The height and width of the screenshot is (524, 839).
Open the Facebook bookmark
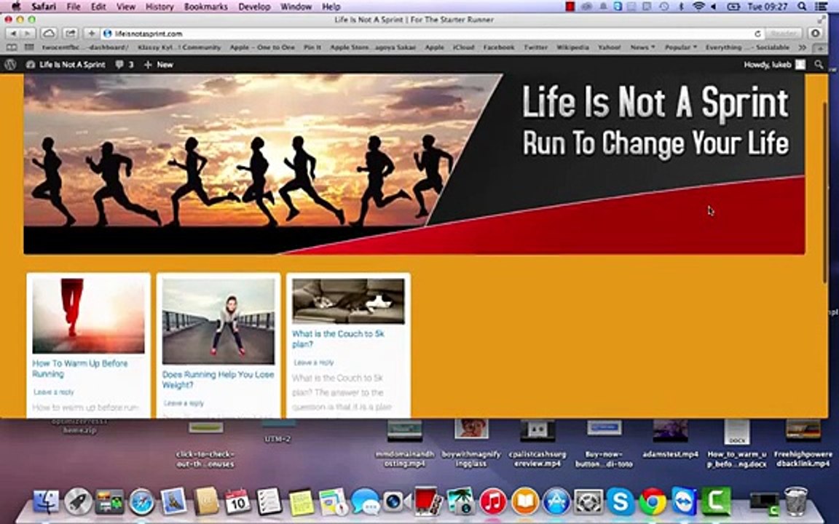499,47
